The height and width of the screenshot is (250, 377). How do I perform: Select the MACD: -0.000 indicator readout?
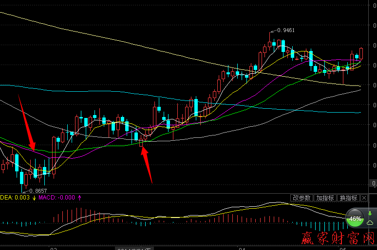(x=57, y=198)
